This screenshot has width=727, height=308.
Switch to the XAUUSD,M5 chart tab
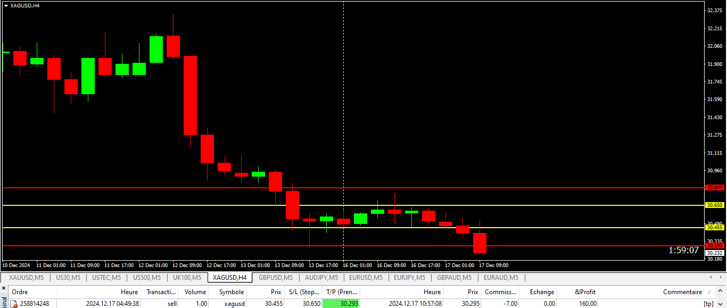(x=26, y=277)
